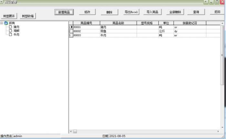This screenshot has width=226, height=139.
Task: Click the vertical scrollbar up arrow
Action: pos(222,23)
